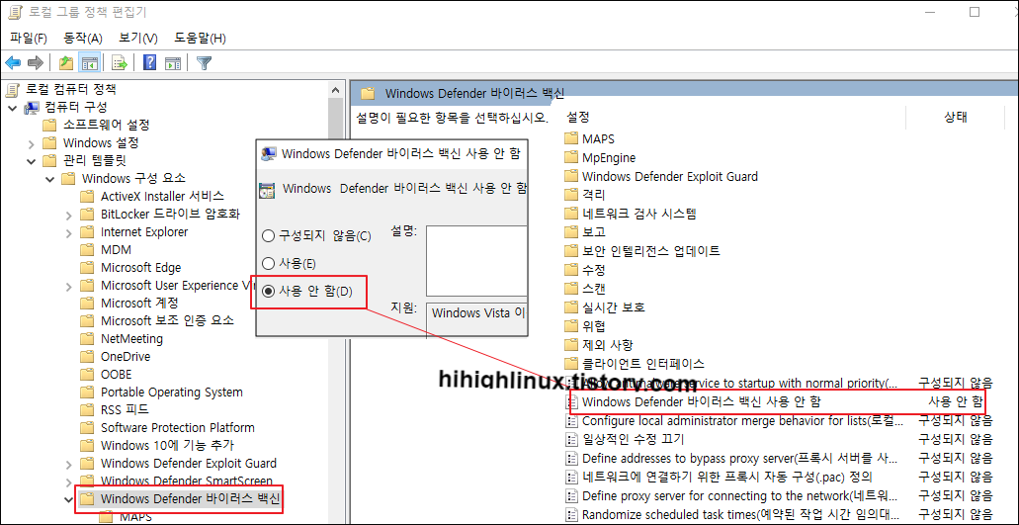Click the 보고 folder icon
The width and height of the screenshot is (1019, 525).
(x=571, y=232)
